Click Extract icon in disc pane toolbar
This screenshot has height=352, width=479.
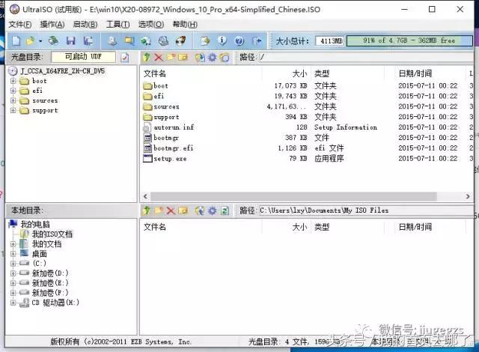[200, 57]
